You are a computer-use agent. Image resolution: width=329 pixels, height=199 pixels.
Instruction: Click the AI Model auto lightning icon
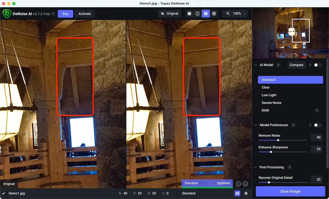click(x=310, y=65)
